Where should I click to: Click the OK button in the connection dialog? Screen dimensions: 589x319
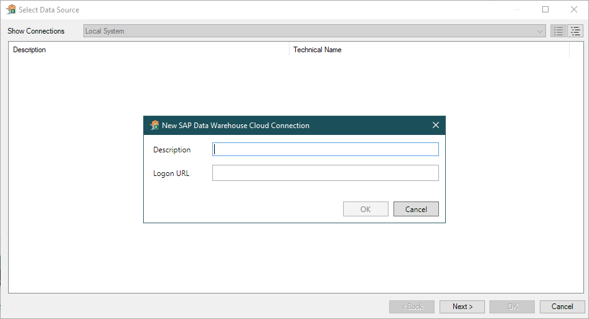365,209
